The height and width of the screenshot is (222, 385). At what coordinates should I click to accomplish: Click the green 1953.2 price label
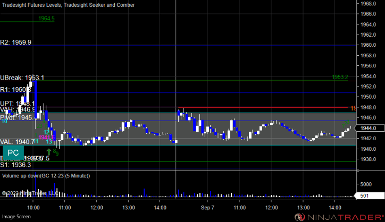340,77
